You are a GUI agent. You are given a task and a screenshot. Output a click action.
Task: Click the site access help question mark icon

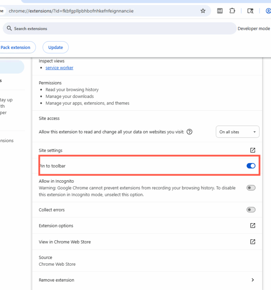click(189, 132)
